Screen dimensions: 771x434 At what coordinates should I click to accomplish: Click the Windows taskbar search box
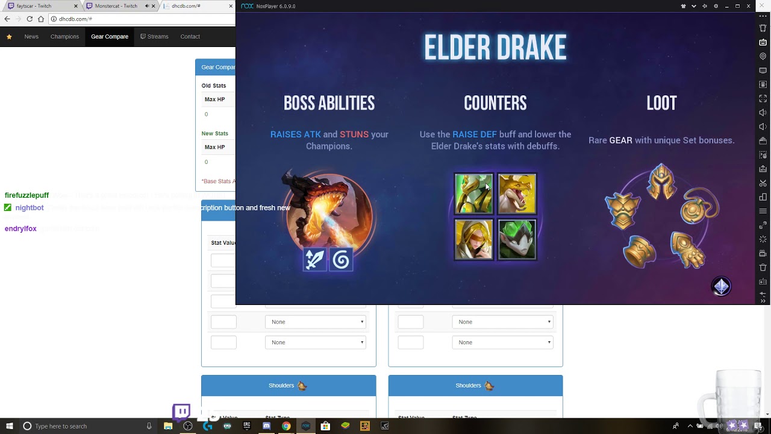pos(87,426)
